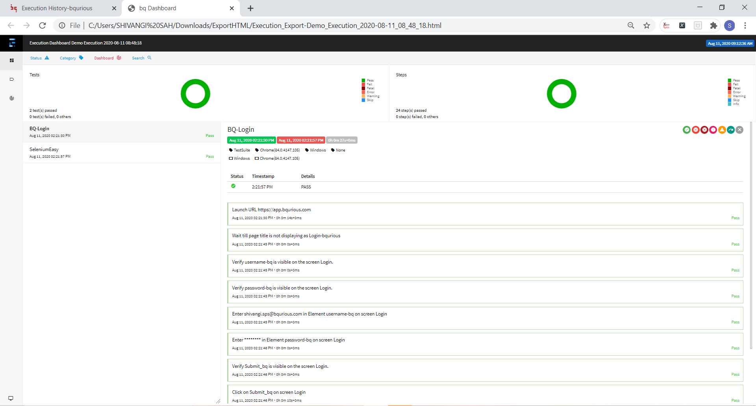
Task: Click the address bar file path
Action: [x=265, y=26]
